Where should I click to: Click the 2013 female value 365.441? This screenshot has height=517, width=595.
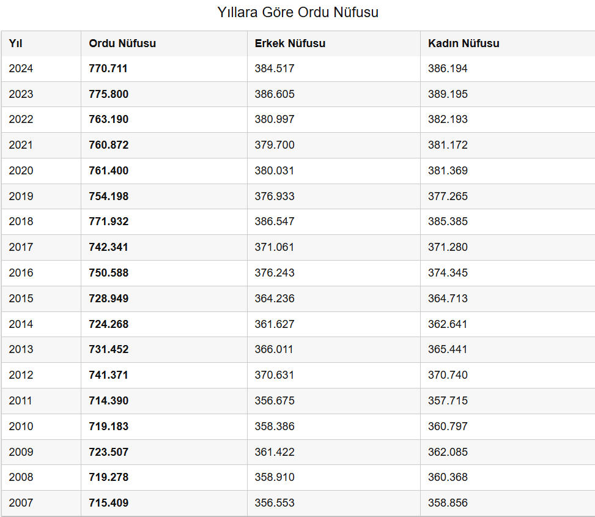(x=448, y=349)
